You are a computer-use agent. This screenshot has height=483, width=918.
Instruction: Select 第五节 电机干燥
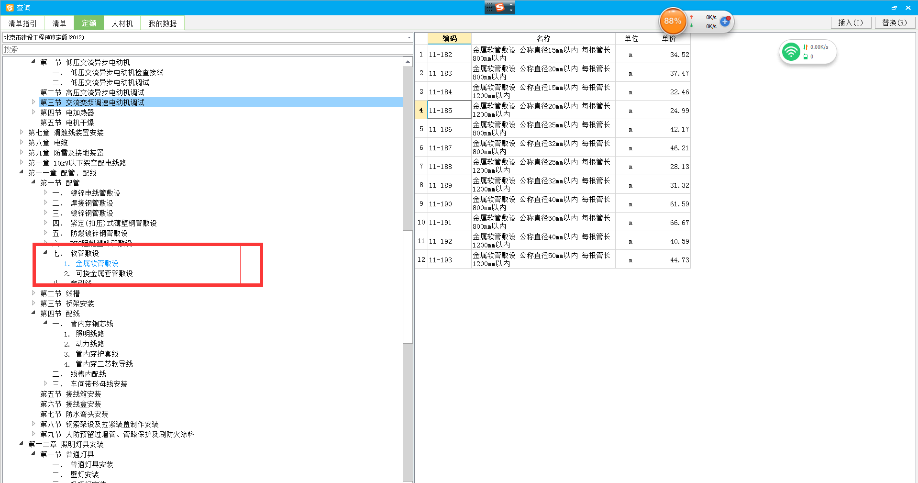pyautogui.click(x=67, y=123)
